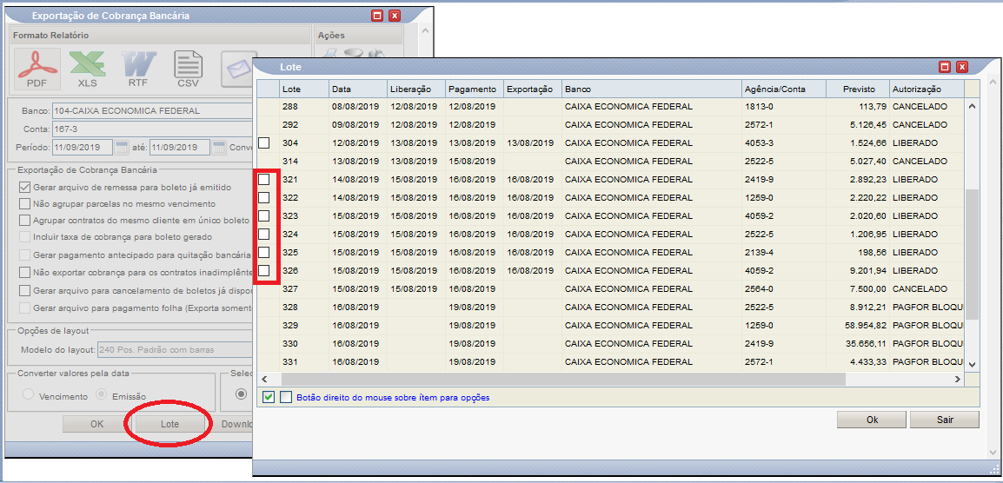Choose the CSV file format icon
This screenshot has width=1003, height=483.
coord(188,69)
